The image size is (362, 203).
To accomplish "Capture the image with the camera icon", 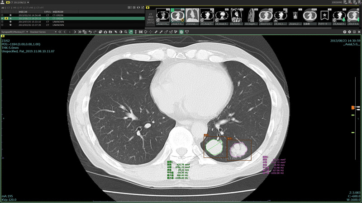I will point(105,32).
